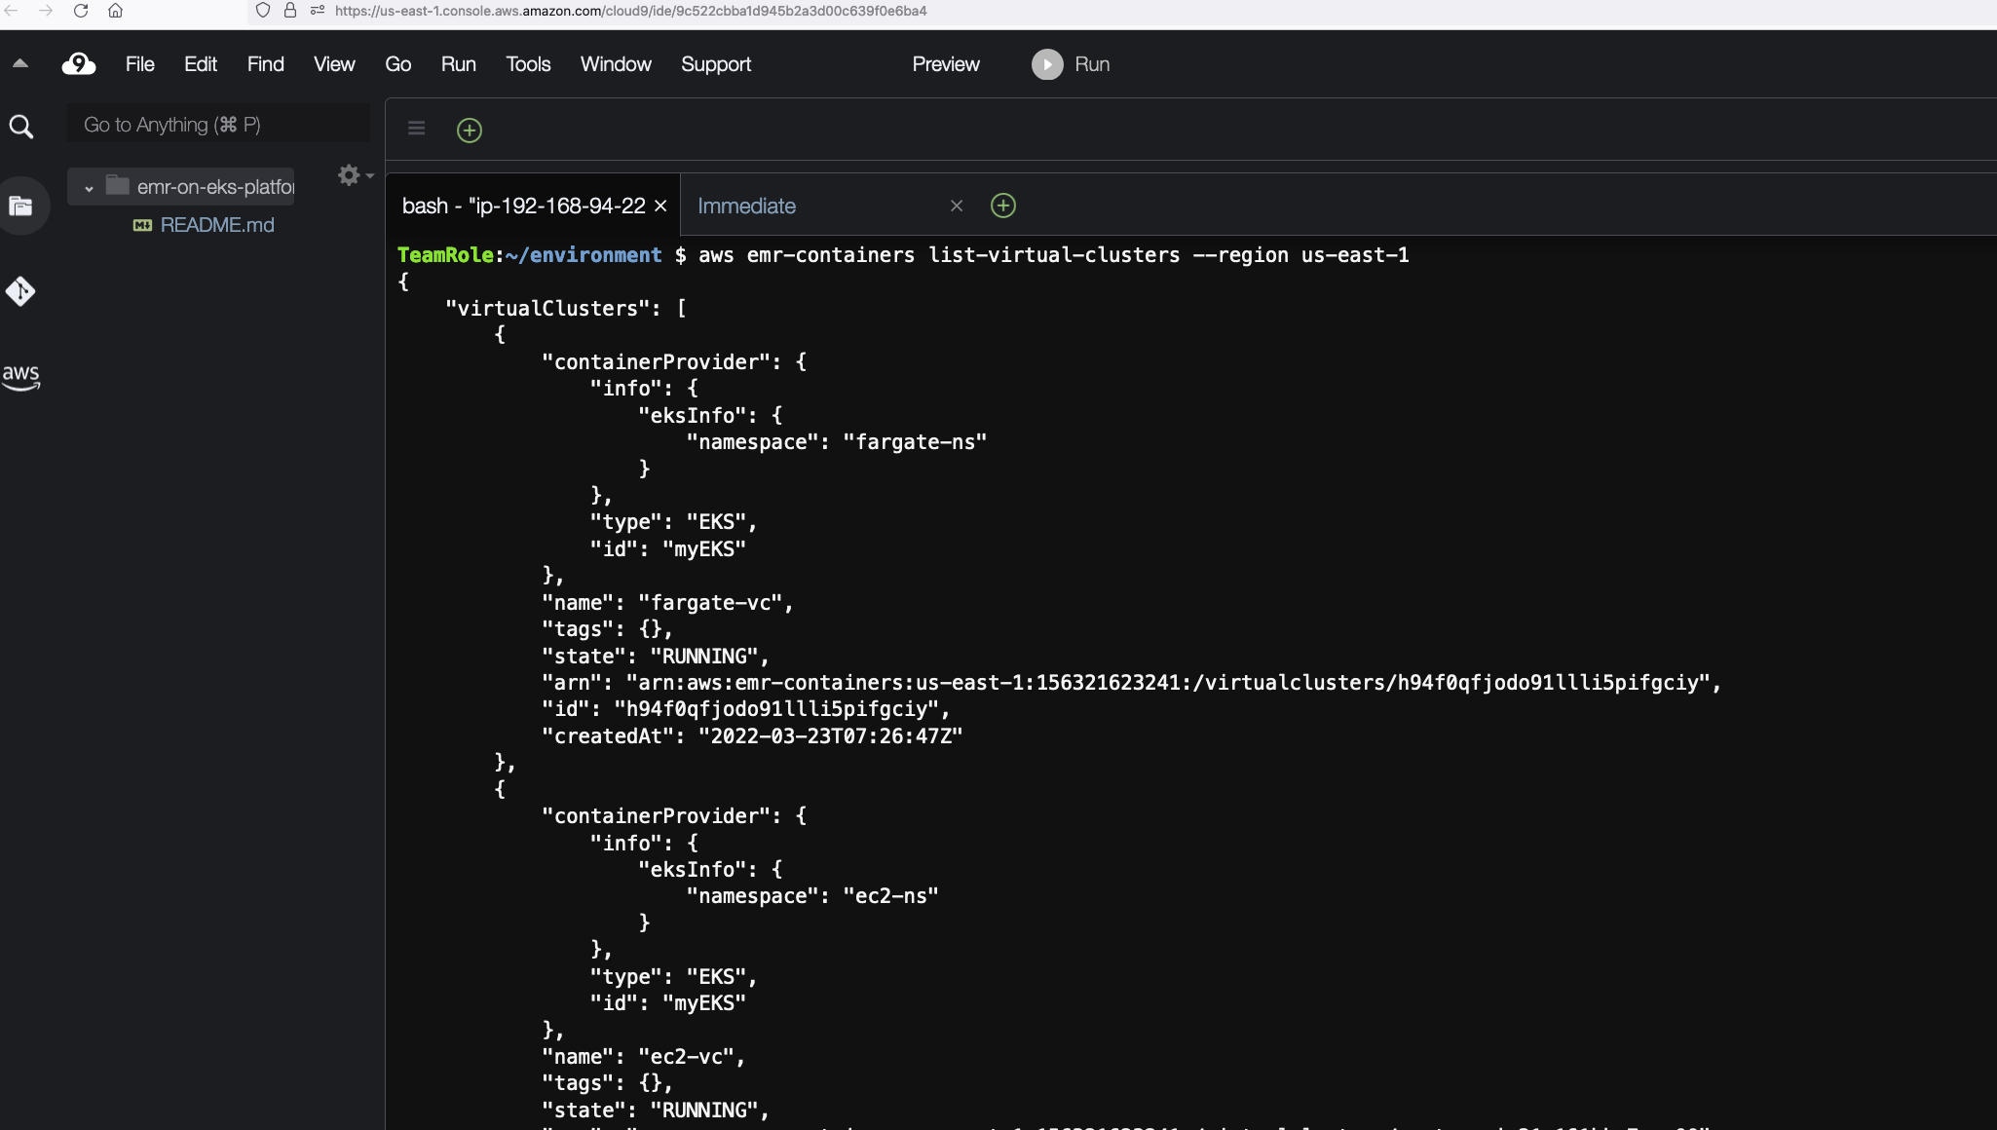Viewport: 1997px width, 1130px height.
Task: Open the upper pane tab list menu icon
Action: 416,129
